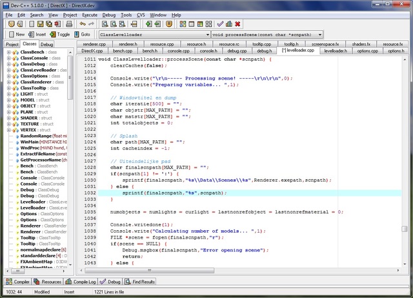Open the Compile Log bottom tab
413x298 pixels.
(81, 282)
